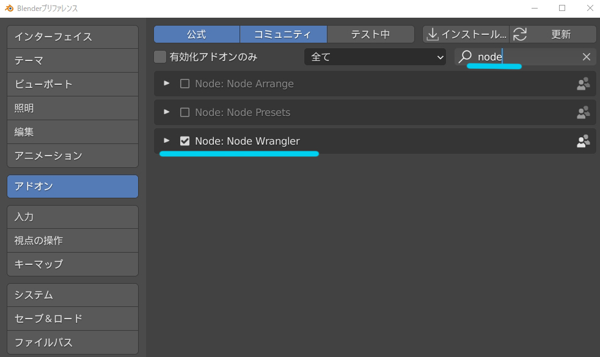Open 視点の操作 preferences section
This screenshot has width=600, height=357.
click(73, 240)
